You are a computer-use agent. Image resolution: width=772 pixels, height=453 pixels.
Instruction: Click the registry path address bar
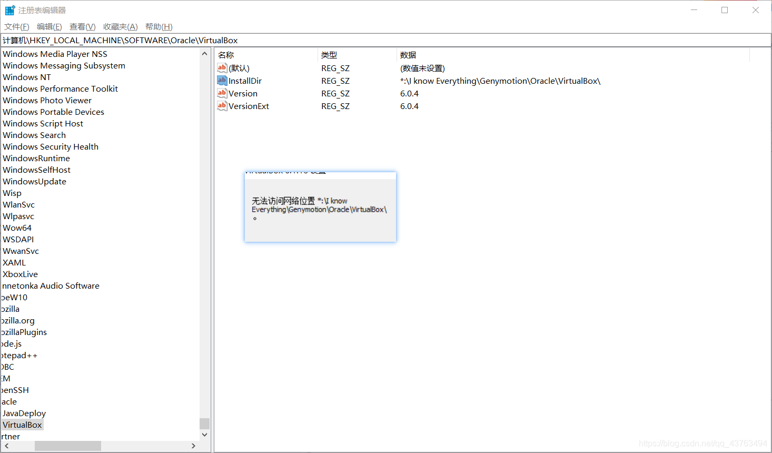385,41
